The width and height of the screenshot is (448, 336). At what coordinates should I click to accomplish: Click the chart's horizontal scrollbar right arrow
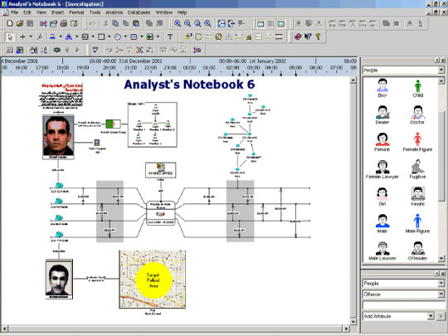click(346, 329)
